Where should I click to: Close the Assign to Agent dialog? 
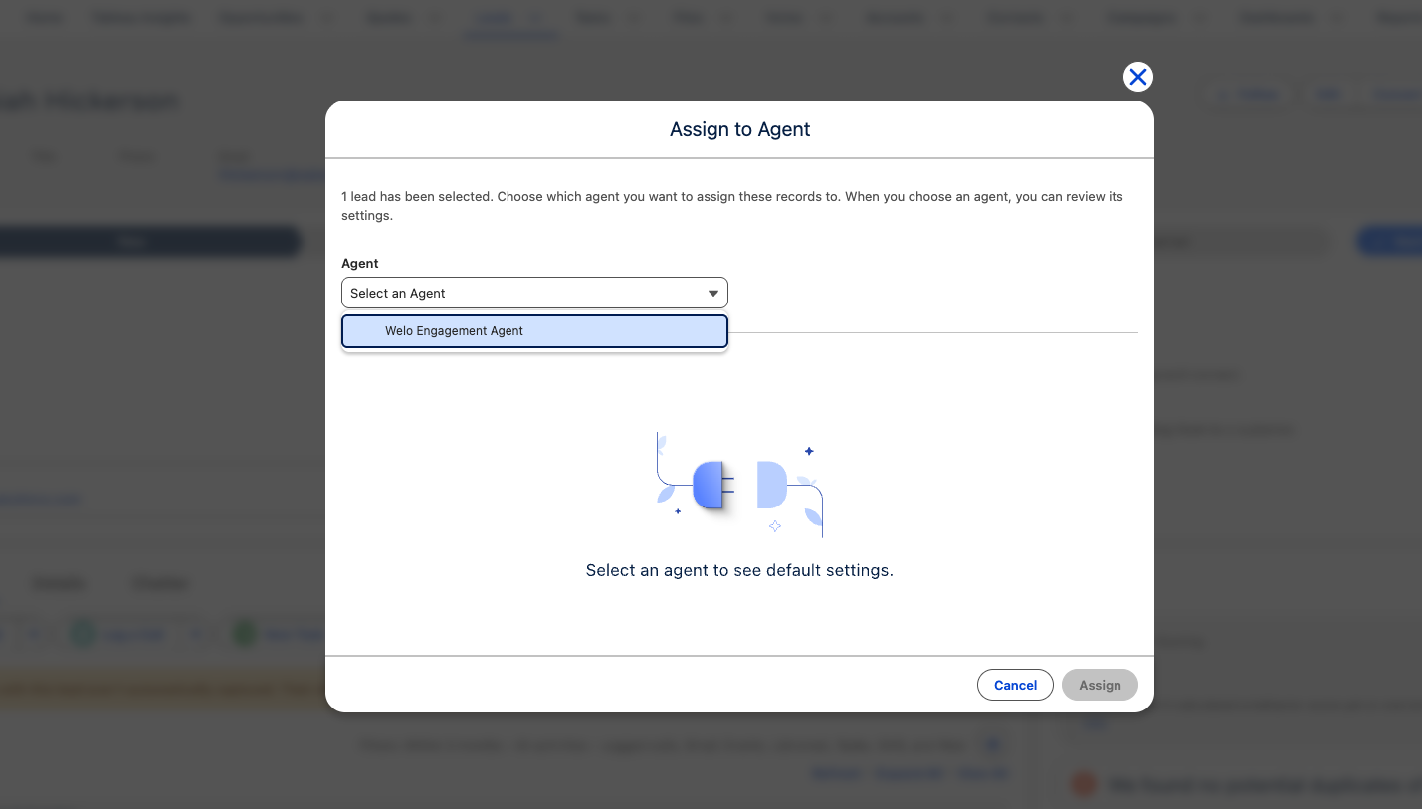point(1137,77)
